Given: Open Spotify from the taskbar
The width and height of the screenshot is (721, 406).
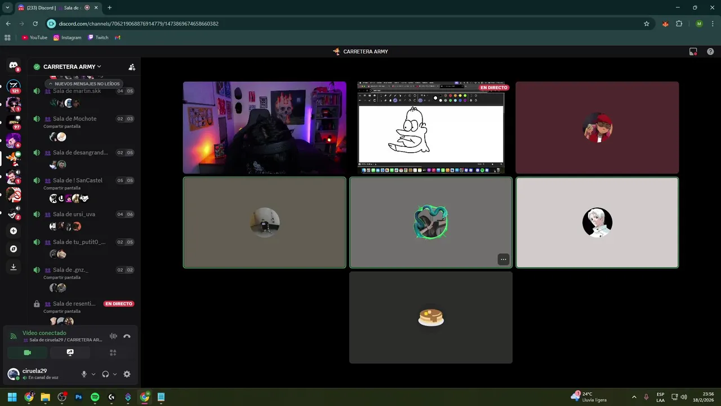Looking at the screenshot, I should [x=95, y=397].
